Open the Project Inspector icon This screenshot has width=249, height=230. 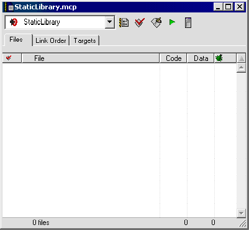188,22
